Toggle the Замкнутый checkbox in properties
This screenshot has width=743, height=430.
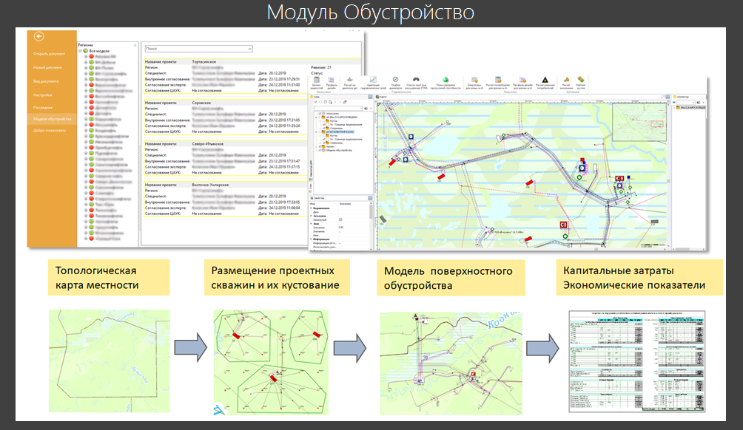click(340, 219)
